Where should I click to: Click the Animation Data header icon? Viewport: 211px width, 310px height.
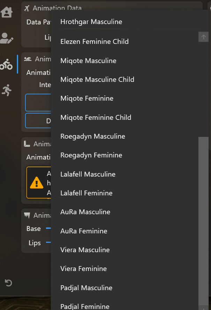pos(27,8)
